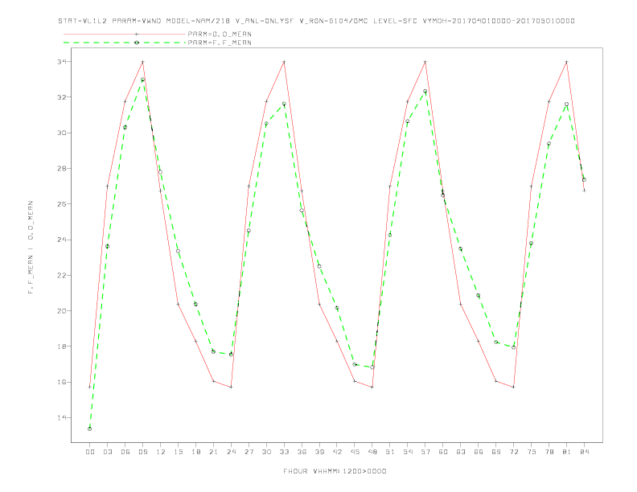Click y-axis tick label 20
Viewport: 637px width, 492px height.
click(x=63, y=311)
